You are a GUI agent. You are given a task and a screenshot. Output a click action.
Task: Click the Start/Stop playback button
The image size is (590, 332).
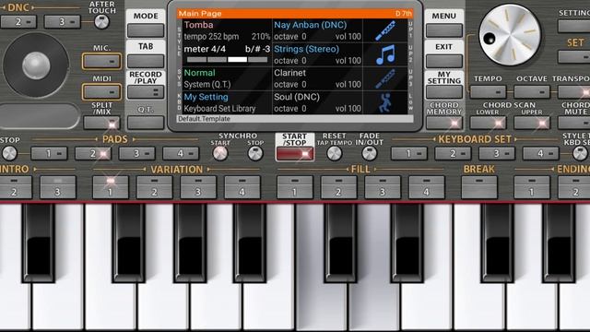(x=295, y=154)
